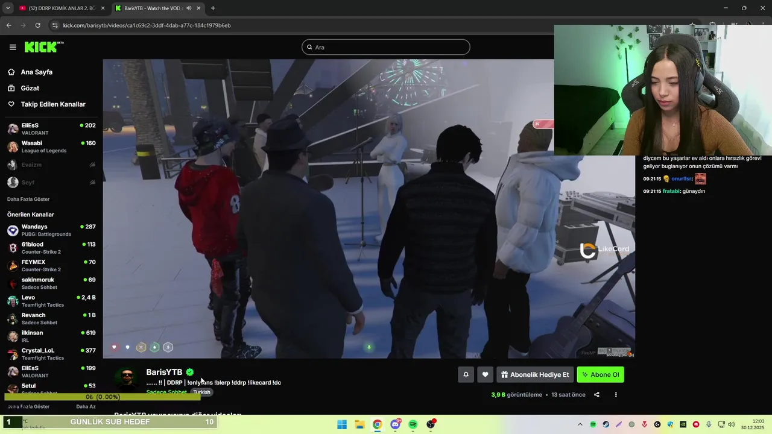The height and width of the screenshot is (434, 772).
Task: Open Ana Sayfa in the sidebar
Action: pyautogui.click(x=37, y=72)
